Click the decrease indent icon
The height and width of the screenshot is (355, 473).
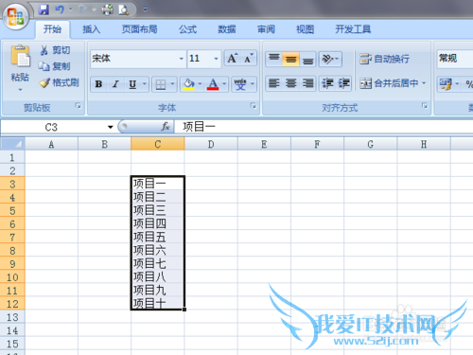327,83
